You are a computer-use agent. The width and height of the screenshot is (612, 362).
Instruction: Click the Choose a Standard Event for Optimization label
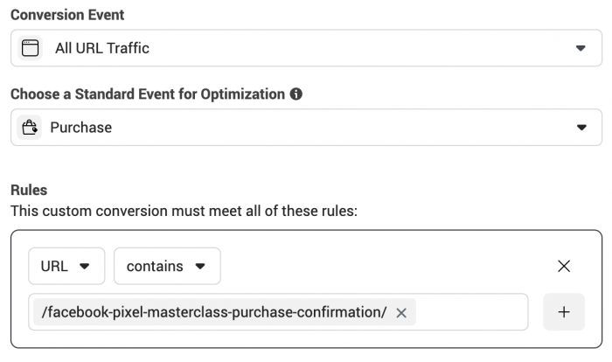tap(148, 94)
